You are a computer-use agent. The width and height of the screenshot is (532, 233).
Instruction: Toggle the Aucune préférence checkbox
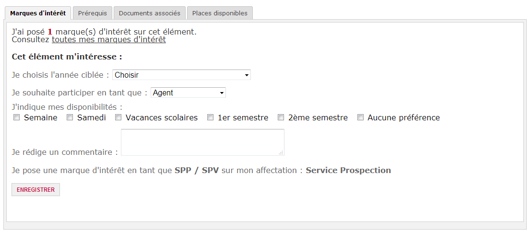pyautogui.click(x=360, y=117)
